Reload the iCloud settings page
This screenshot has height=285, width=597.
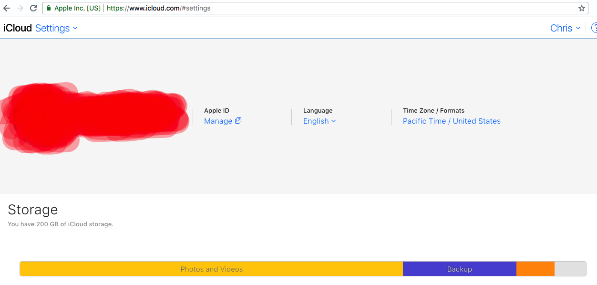pyautogui.click(x=33, y=8)
